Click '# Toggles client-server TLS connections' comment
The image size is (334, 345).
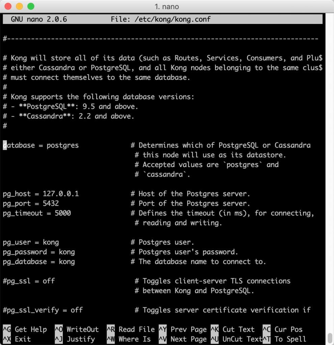(213, 281)
